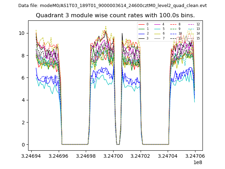Image resolution: width=225 pixels, height=169 pixels.
Task: Click the red solid line legend marker for module 0
Action: click(142, 24)
